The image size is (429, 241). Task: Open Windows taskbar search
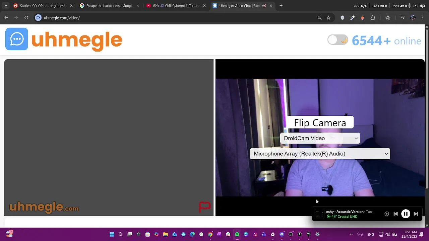point(121,234)
